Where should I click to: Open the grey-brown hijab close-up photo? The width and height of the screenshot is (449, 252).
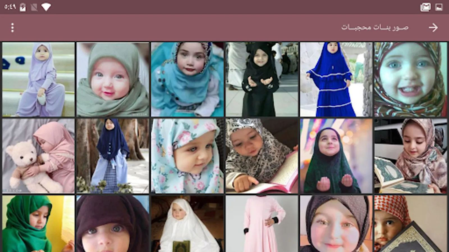(x=336, y=224)
